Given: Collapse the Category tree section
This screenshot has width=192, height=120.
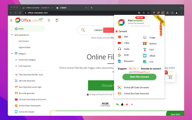Looking at the screenshot, I should pos(12,53).
